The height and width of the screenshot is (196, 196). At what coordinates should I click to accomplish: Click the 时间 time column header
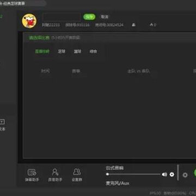(x=45, y=71)
